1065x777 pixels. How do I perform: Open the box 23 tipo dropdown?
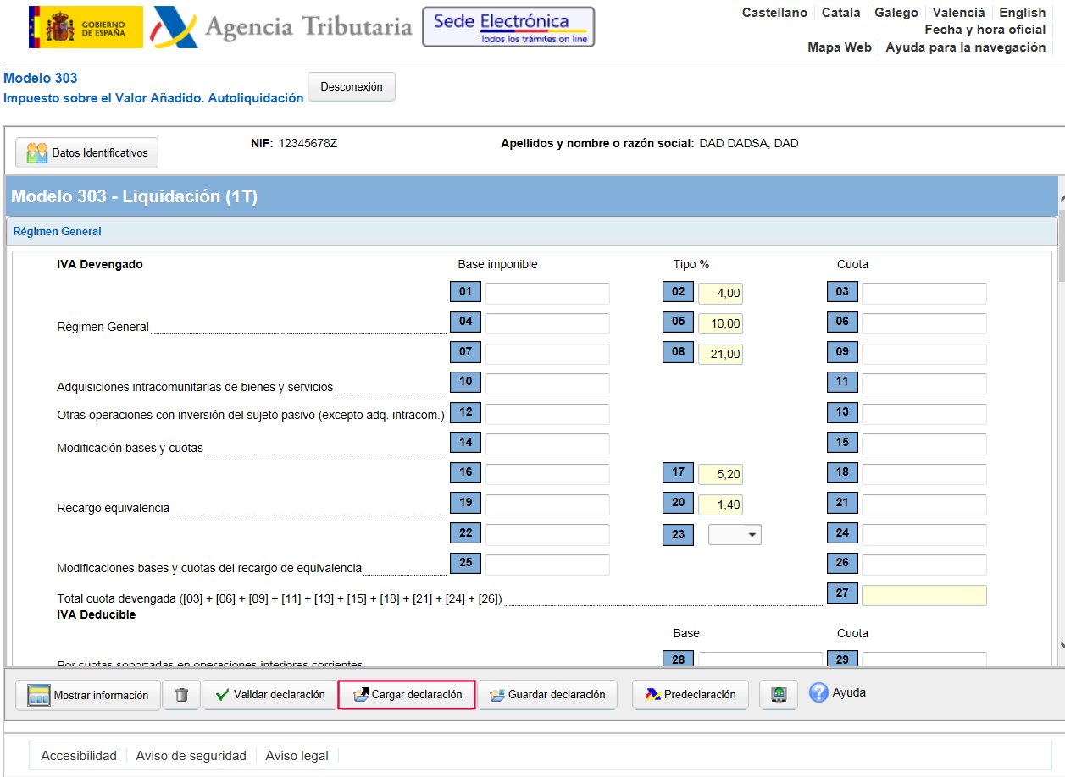click(735, 535)
